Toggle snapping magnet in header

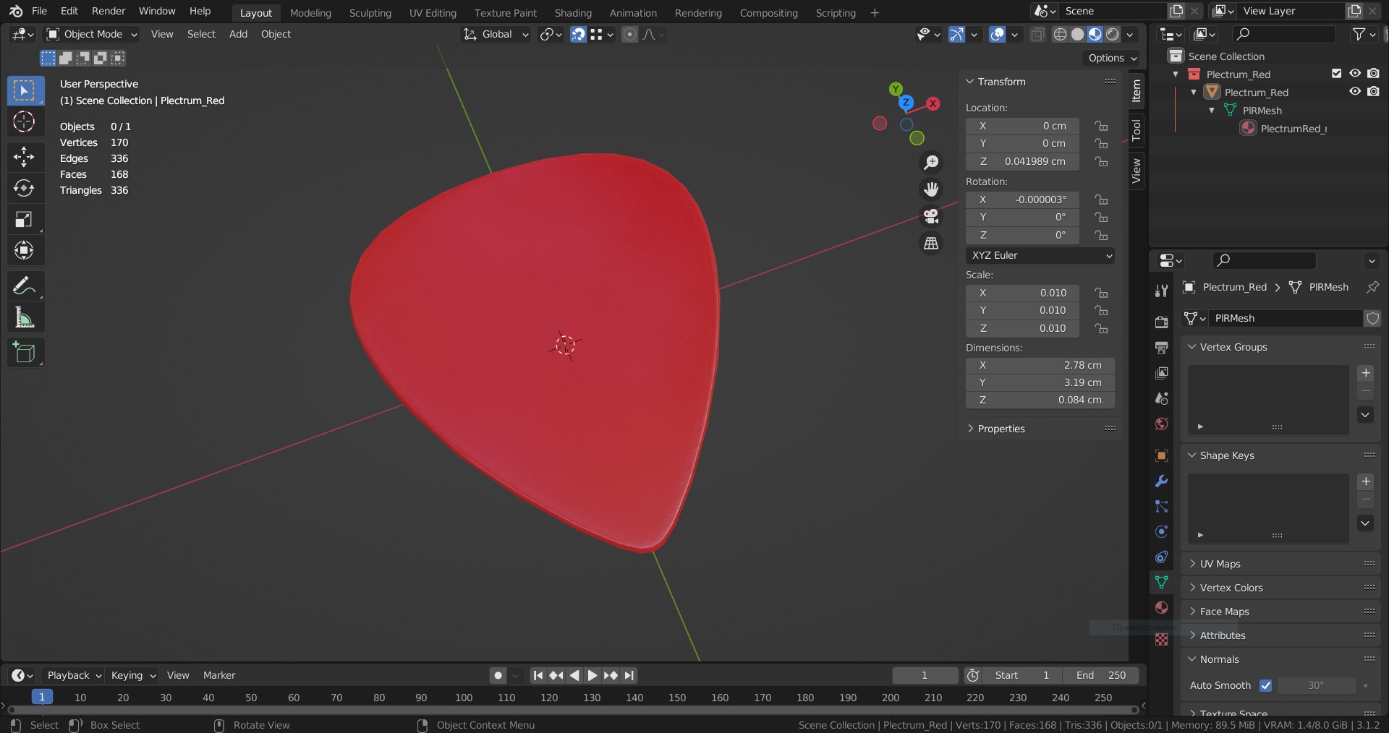tap(578, 34)
